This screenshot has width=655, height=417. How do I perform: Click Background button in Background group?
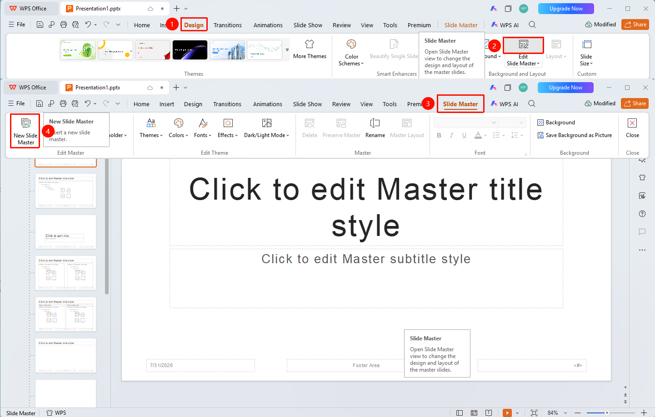click(556, 123)
